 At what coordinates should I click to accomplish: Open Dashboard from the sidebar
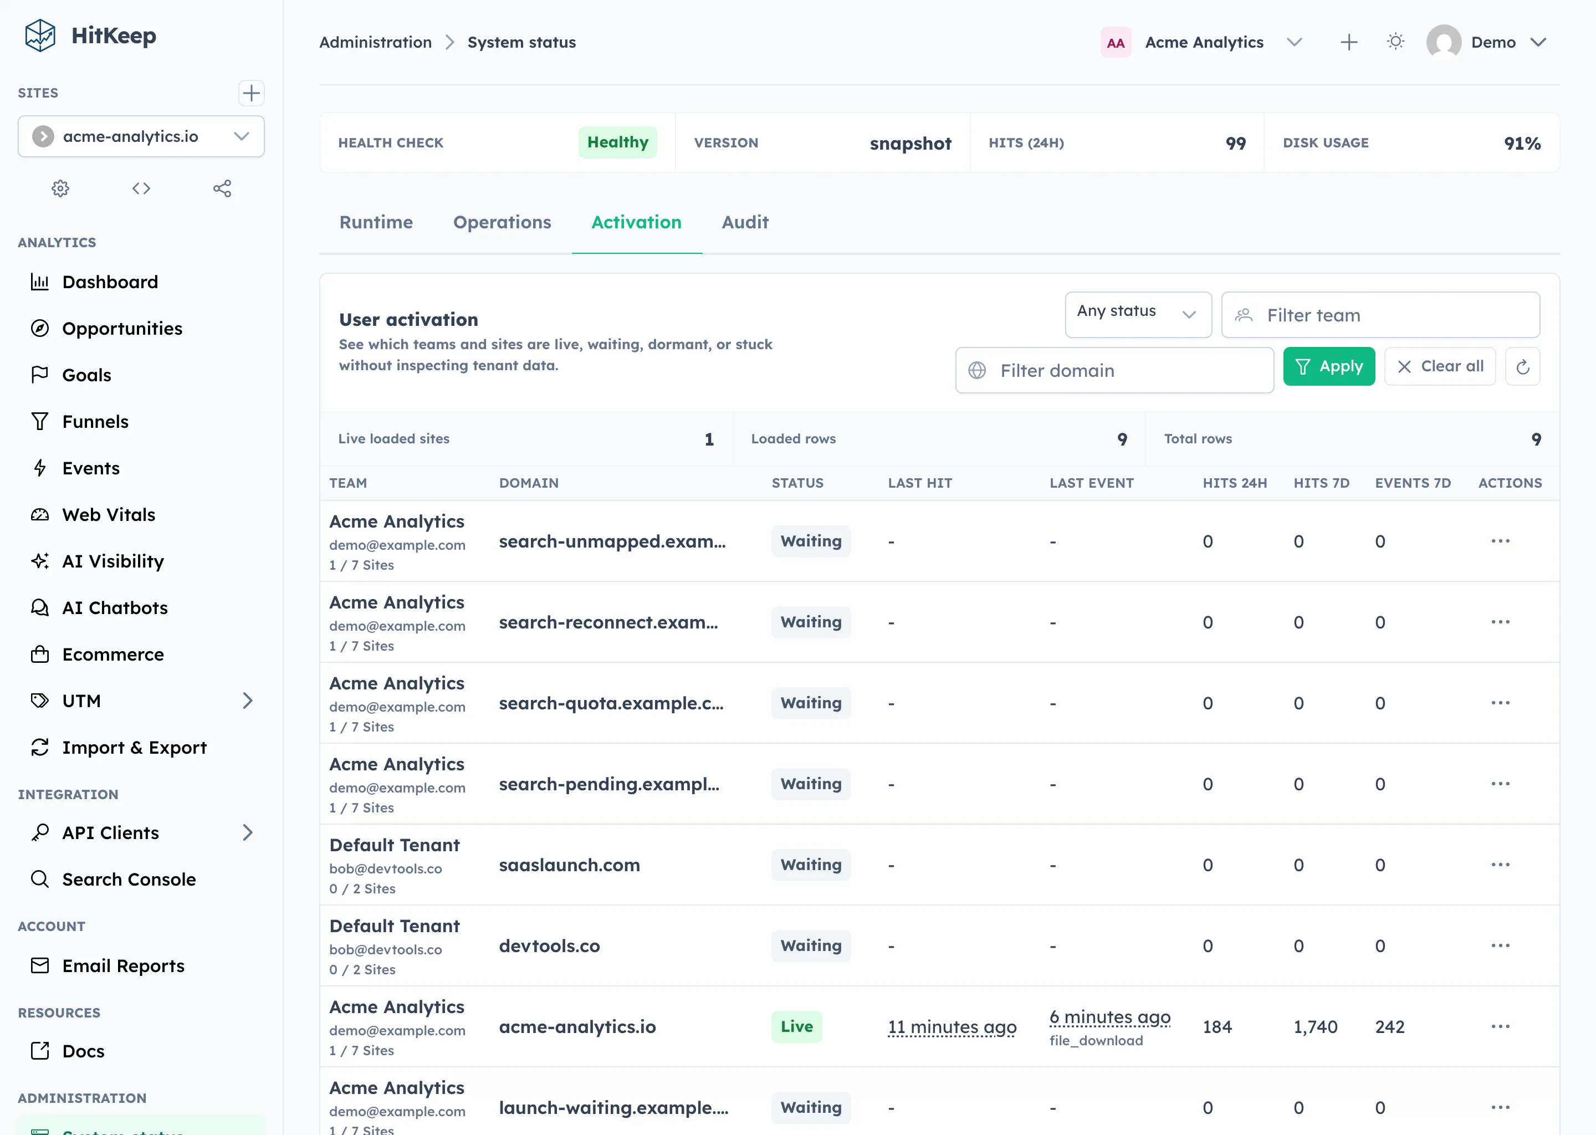coord(141,282)
